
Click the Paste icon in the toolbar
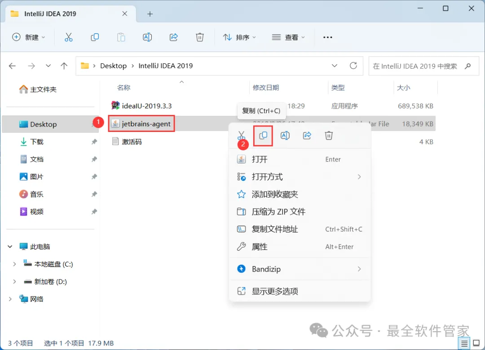121,37
